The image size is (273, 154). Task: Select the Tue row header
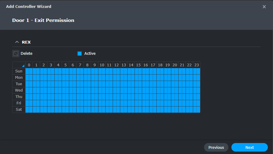(x=19, y=84)
